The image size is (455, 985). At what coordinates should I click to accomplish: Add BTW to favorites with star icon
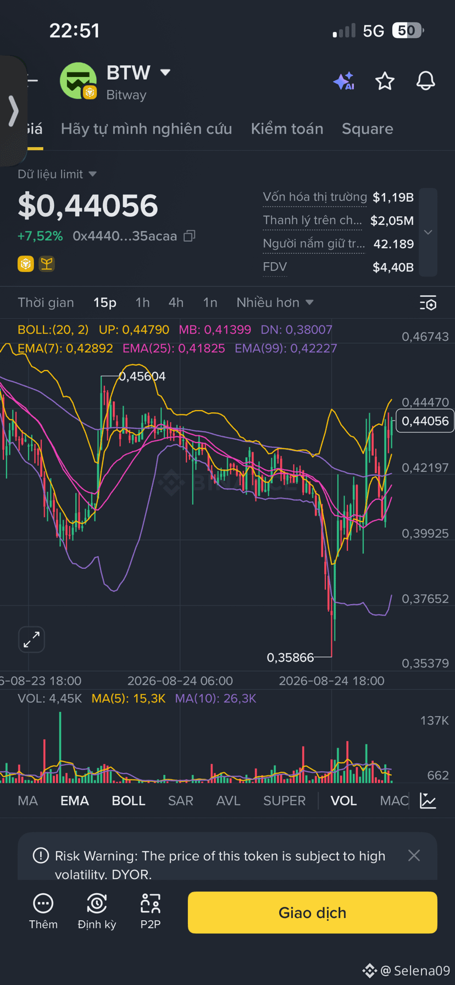[385, 81]
